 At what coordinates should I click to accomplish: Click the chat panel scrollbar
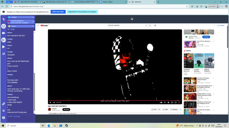point(34,91)
